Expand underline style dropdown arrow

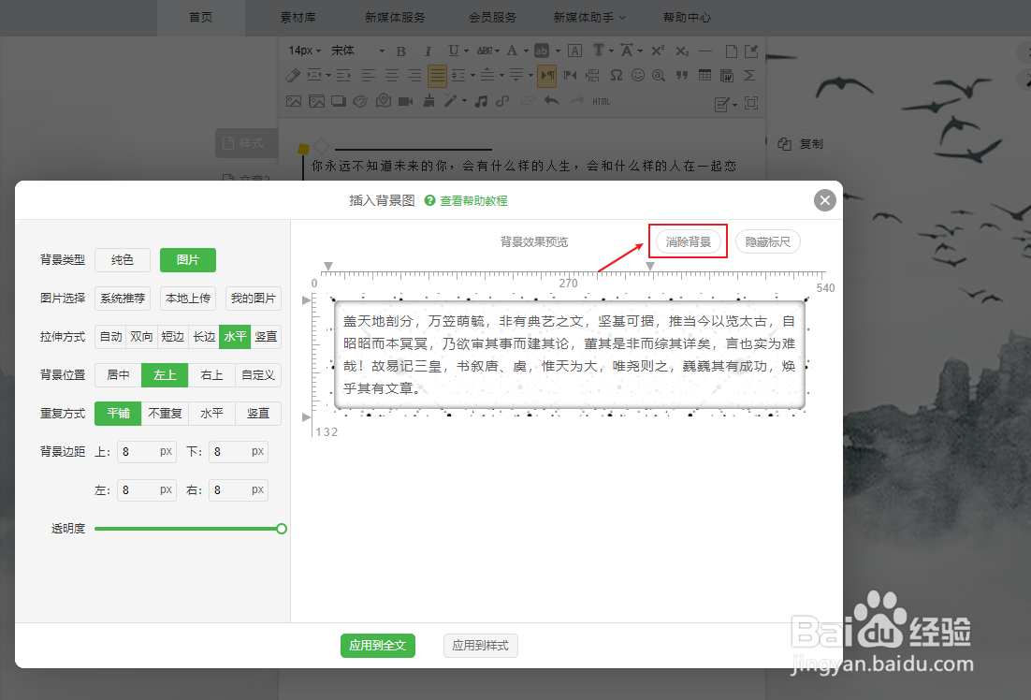pos(466,51)
